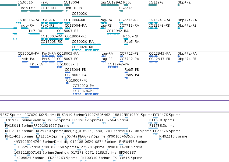This screenshot has height=162, width=229.
Task: Open the Rpb5-RA transcript label
Action: tap(132, 42)
